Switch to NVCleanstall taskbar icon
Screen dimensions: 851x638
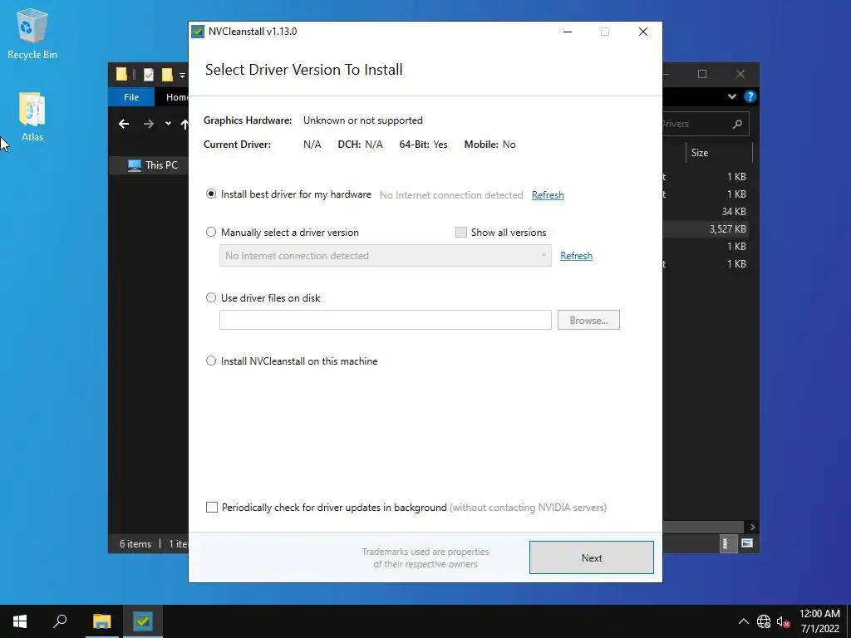(143, 621)
